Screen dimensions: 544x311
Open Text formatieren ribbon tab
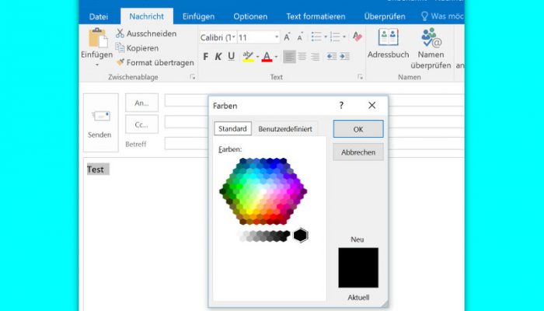316,16
